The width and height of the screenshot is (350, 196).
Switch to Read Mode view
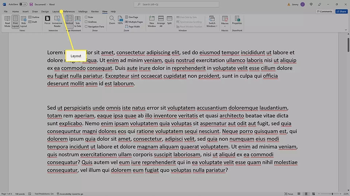(x=7, y=21)
